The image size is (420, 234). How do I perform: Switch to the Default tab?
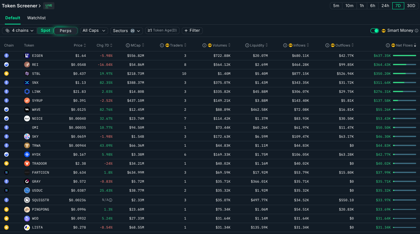click(13, 18)
